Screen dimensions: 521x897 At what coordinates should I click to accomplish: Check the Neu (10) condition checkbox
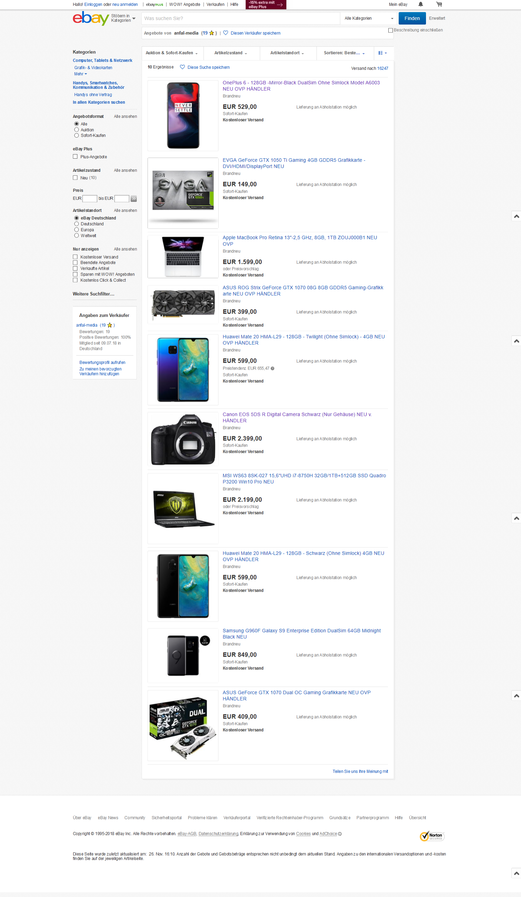75,178
